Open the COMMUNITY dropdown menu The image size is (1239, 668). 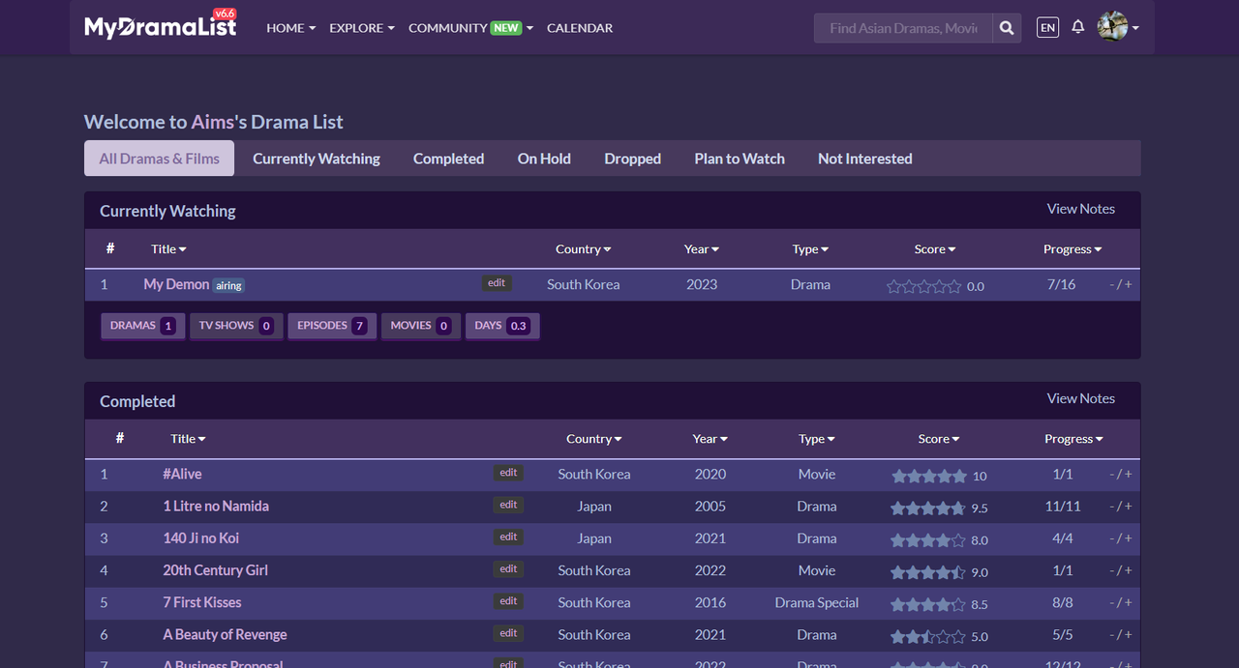[470, 28]
